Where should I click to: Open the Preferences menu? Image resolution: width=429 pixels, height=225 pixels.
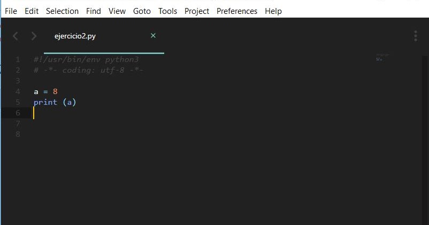(236, 11)
